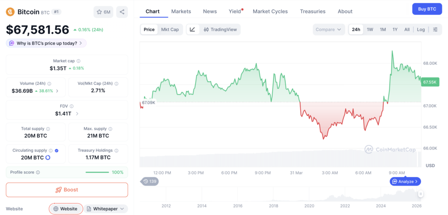The width and height of the screenshot is (448, 215).
Task: Choose the 24h time range
Action: tap(356, 29)
